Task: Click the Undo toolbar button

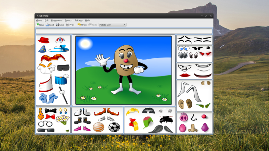Action: (x=82, y=25)
